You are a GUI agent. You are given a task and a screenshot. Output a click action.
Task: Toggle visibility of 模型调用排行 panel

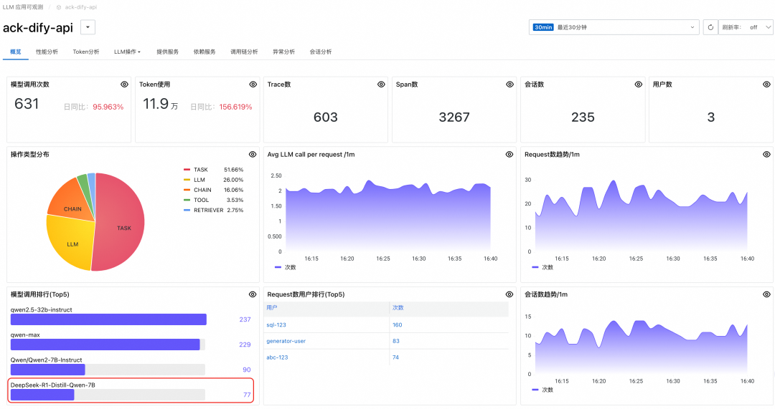pyautogui.click(x=253, y=294)
